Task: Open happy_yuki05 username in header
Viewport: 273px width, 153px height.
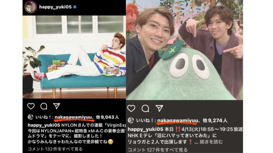Action: tap(55, 7)
